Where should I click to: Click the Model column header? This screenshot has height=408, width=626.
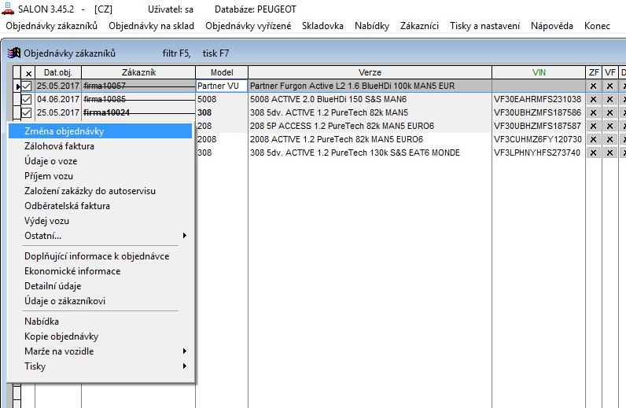pyautogui.click(x=222, y=72)
